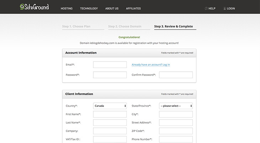Focus the ZIP Code field
Image resolution: width=260 pixels, height=143 pixels.
click(x=176, y=131)
